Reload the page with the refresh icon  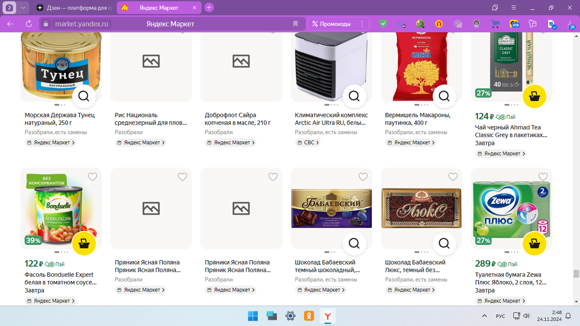pyautogui.click(x=29, y=24)
